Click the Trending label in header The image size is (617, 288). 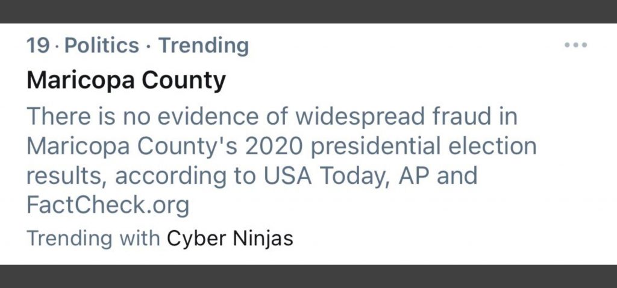[203, 45]
